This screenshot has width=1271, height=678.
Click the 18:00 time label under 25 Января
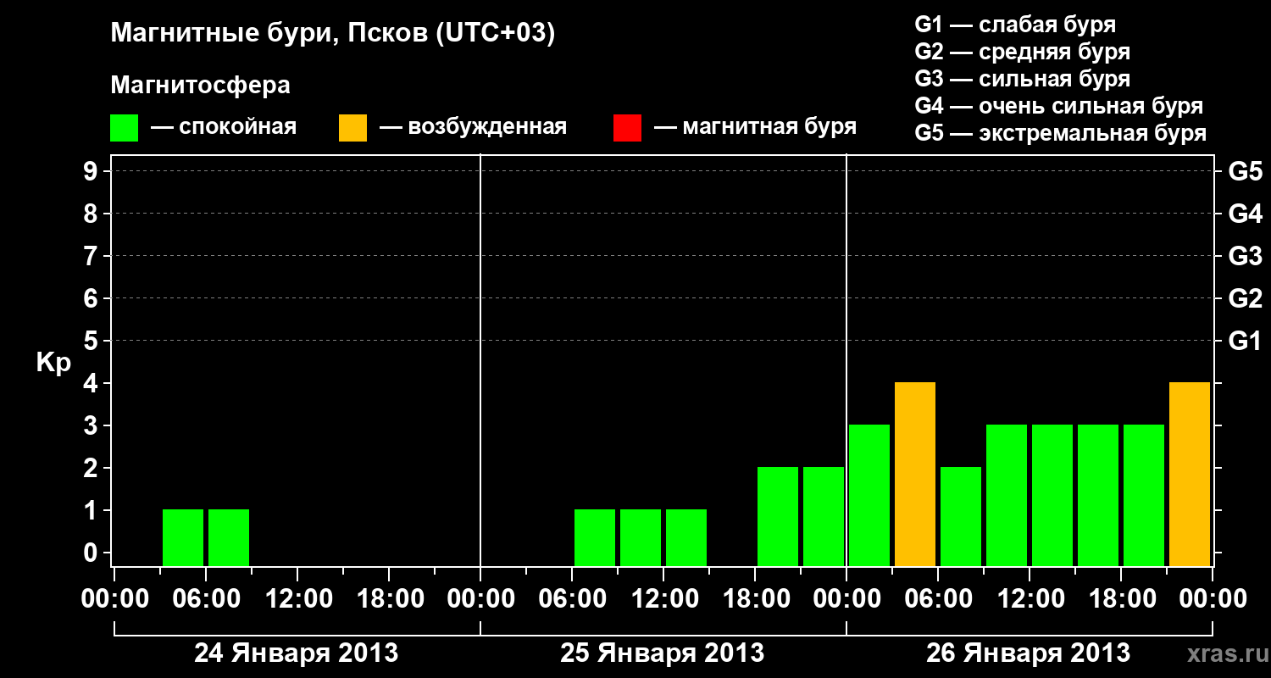pyautogui.click(x=755, y=599)
